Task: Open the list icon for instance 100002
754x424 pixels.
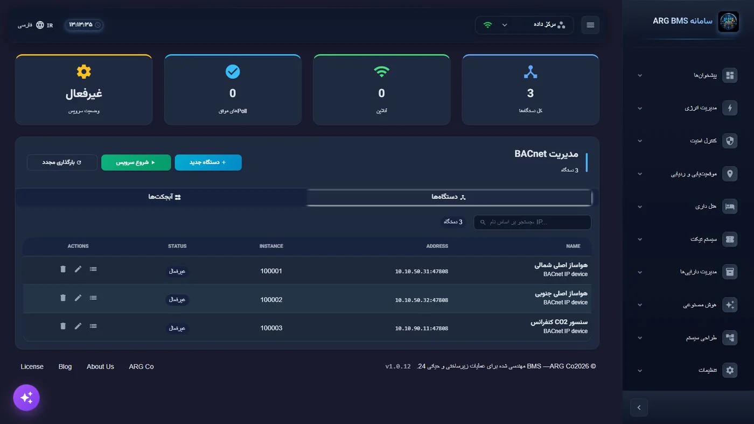Action: coord(93,298)
